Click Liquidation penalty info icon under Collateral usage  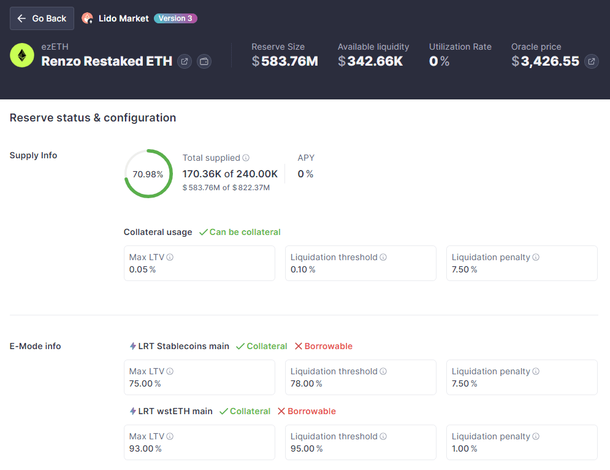point(536,257)
